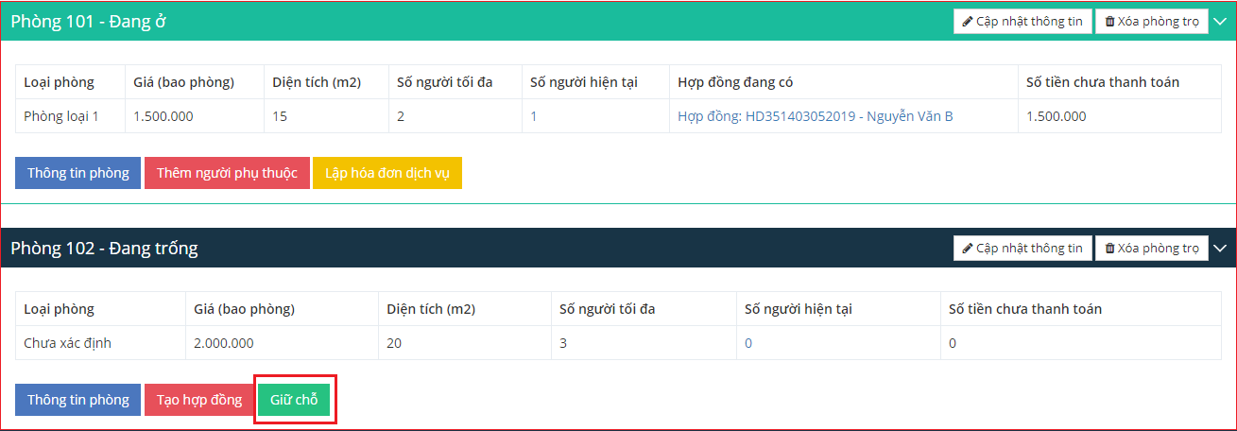Click the trash icon for Phòng 102

(1109, 248)
